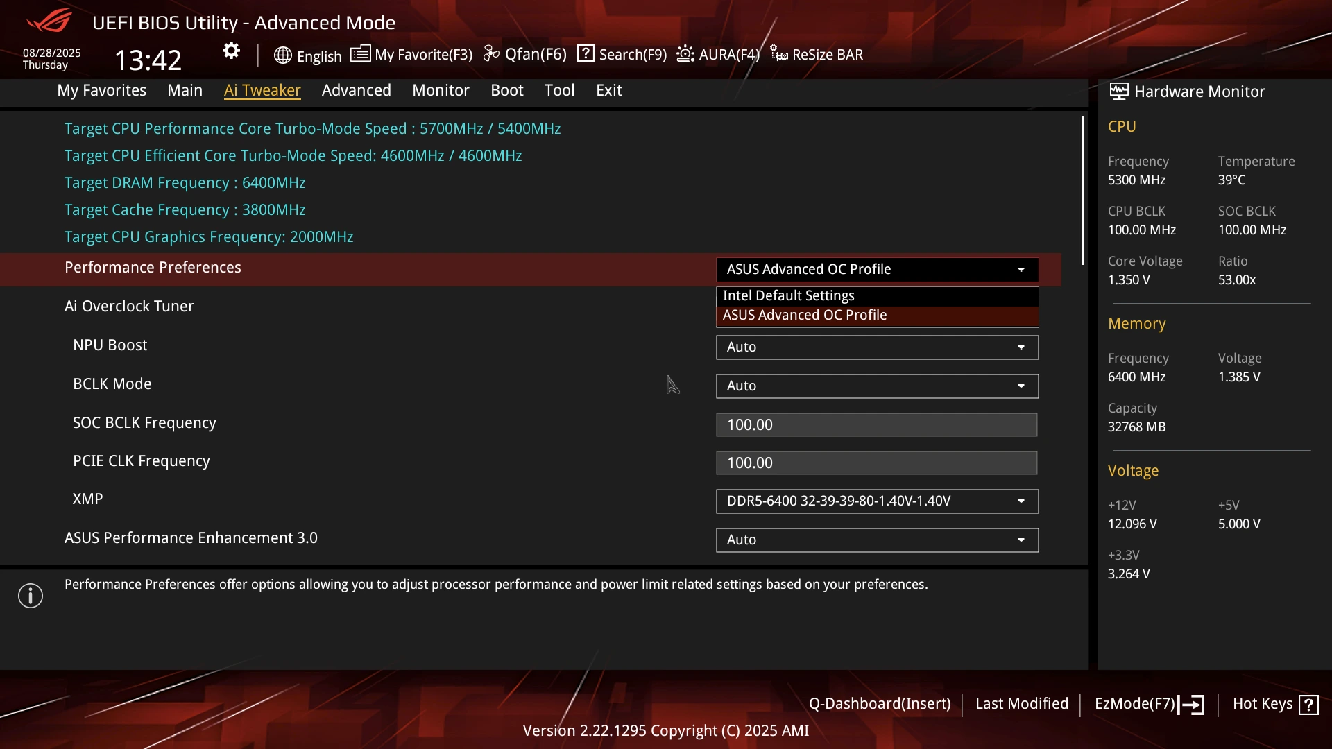
Task: Click Target DRAM Frequency 6400MHz text
Action: click(x=185, y=183)
